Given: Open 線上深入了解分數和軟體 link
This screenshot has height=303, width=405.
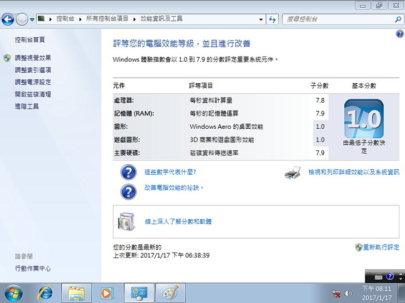Looking at the screenshot, I should pos(178,221).
